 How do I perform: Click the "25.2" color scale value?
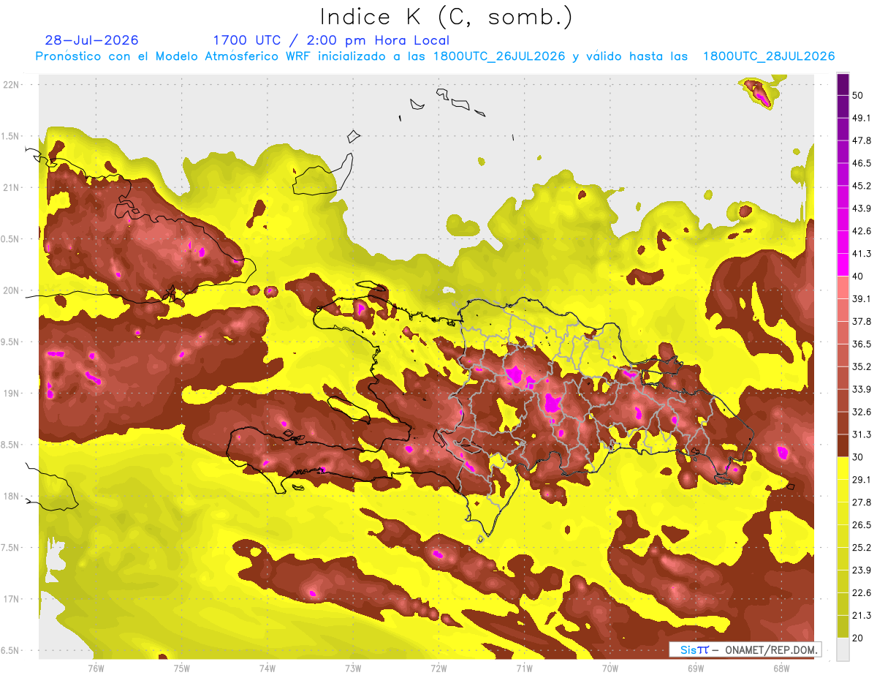tap(862, 548)
